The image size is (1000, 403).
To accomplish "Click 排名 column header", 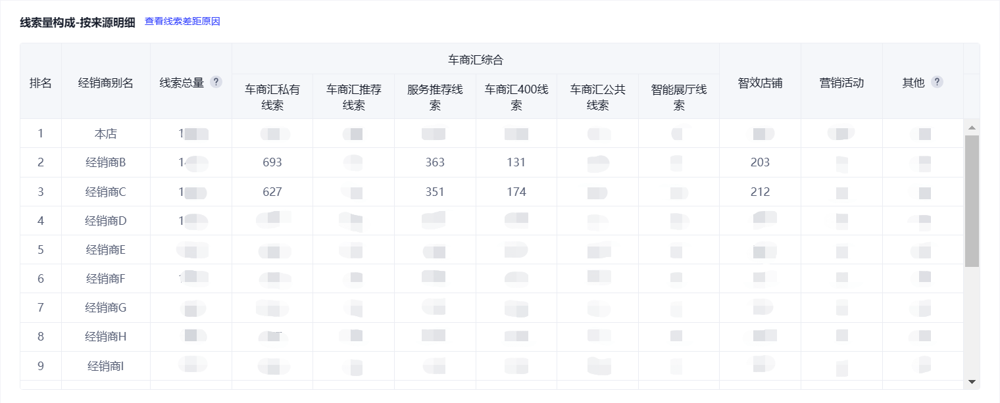I will pos(41,83).
